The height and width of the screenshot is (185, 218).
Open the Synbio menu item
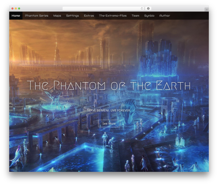[x=149, y=16]
